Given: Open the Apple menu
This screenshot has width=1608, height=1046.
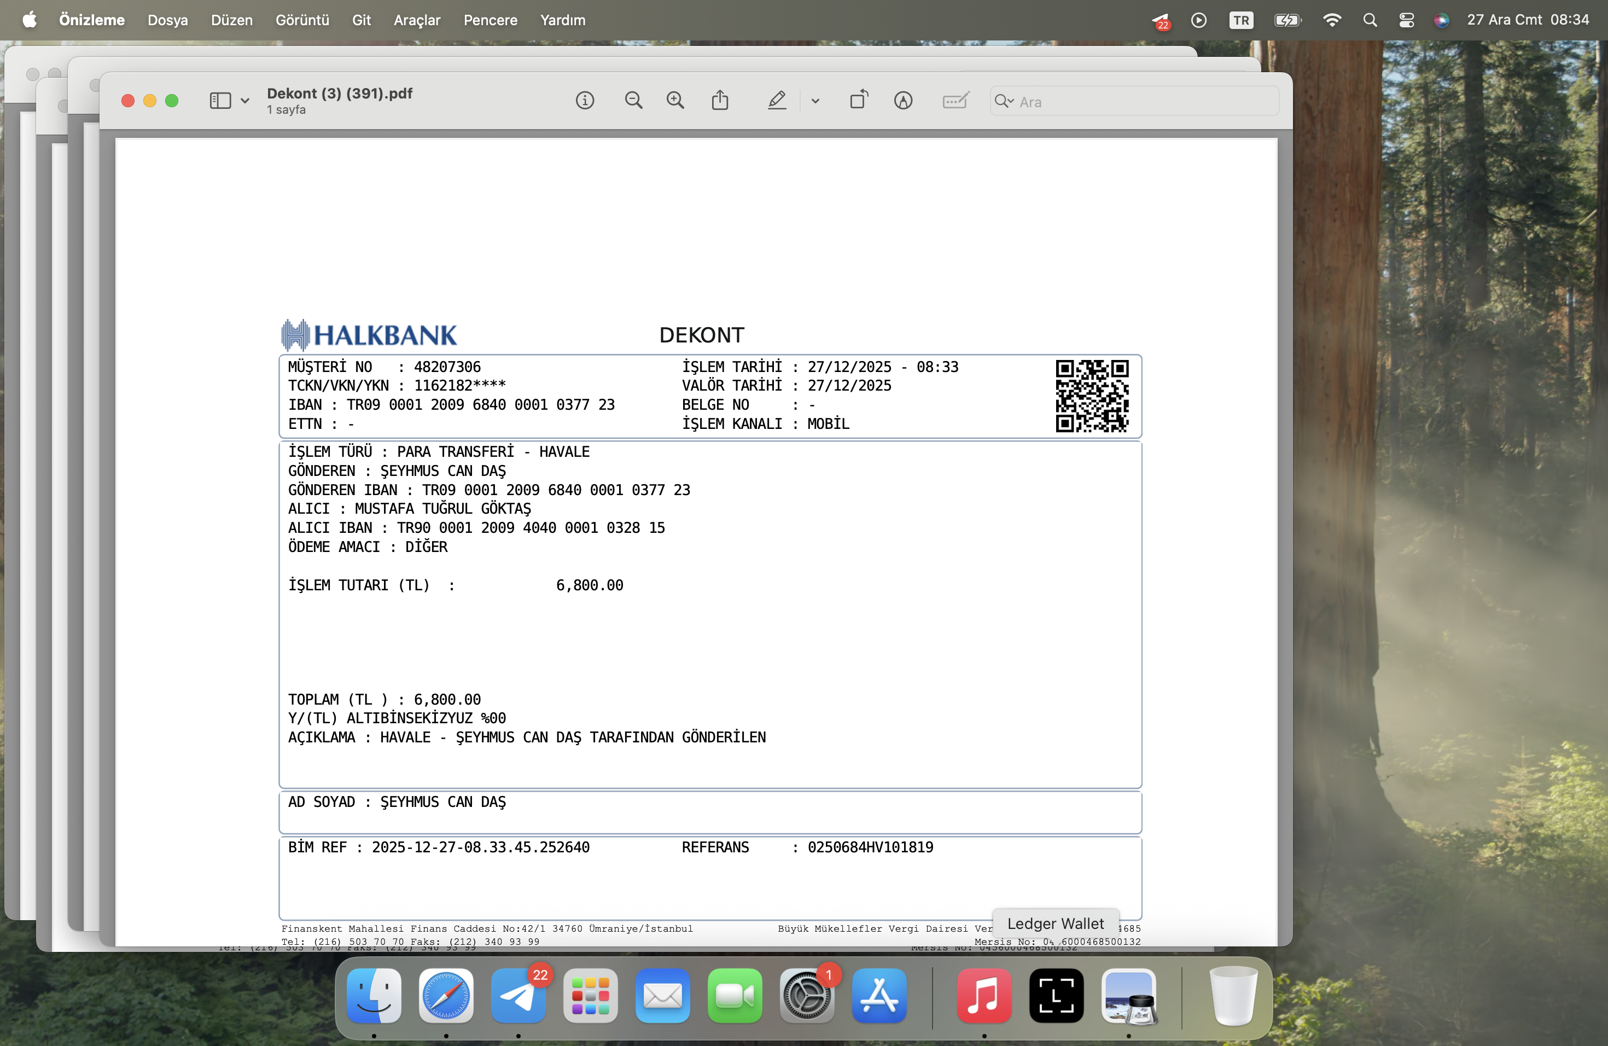Looking at the screenshot, I should click(x=30, y=20).
